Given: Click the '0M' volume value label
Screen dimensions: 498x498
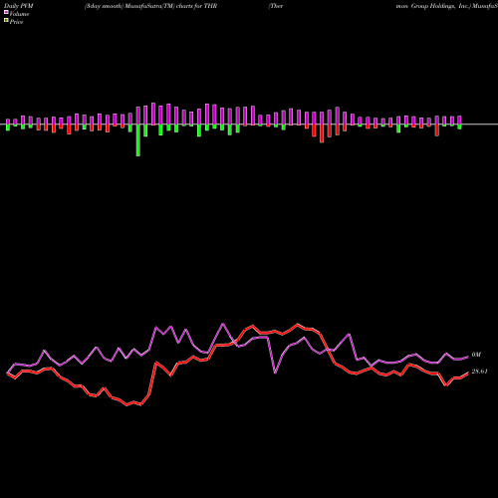Looking at the screenshot, I should (x=476, y=355).
